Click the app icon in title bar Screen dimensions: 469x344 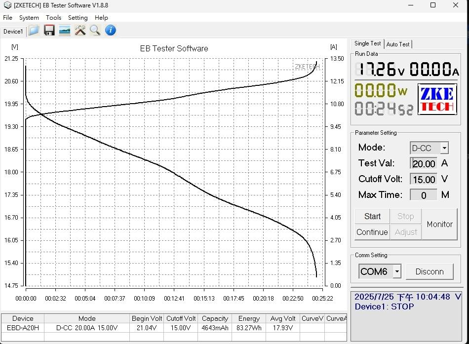tap(7, 5)
